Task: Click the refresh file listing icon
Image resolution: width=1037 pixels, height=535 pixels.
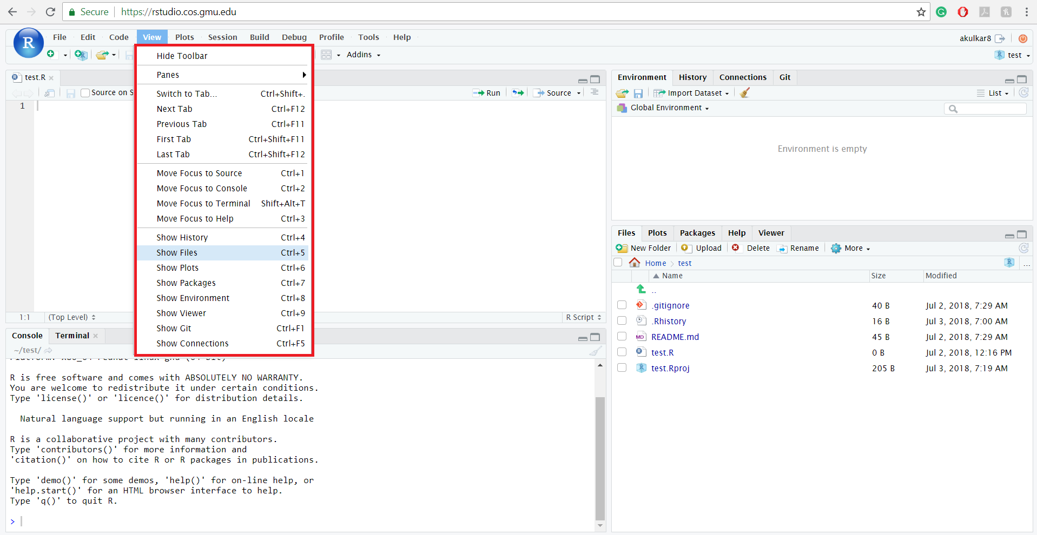Action: click(1023, 248)
